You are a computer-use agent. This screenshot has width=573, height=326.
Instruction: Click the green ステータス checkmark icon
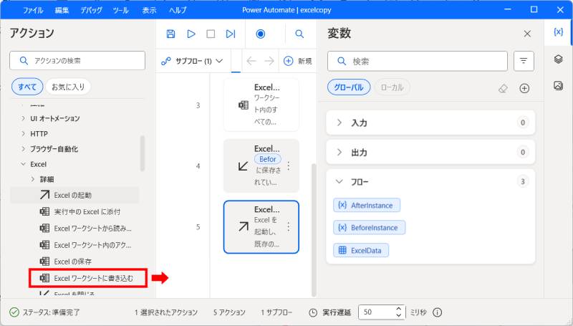click(x=14, y=312)
